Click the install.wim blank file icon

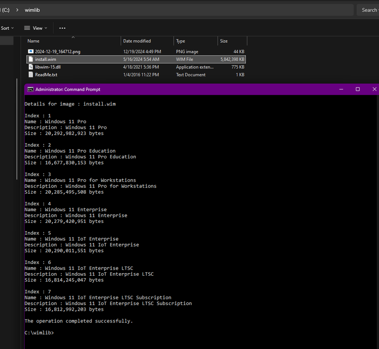(x=31, y=59)
